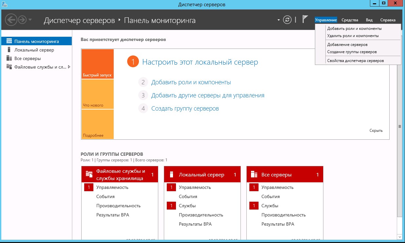Open the navigation history dropdown arrow
The image size is (405, 243).
pyautogui.click(x=30, y=20)
